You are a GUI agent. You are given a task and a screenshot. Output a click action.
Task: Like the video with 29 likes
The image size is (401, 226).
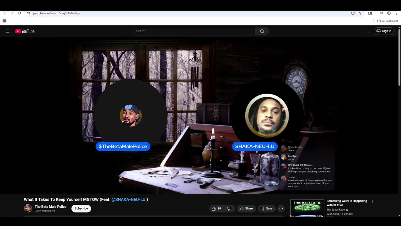pyautogui.click(x=216, y=208)
